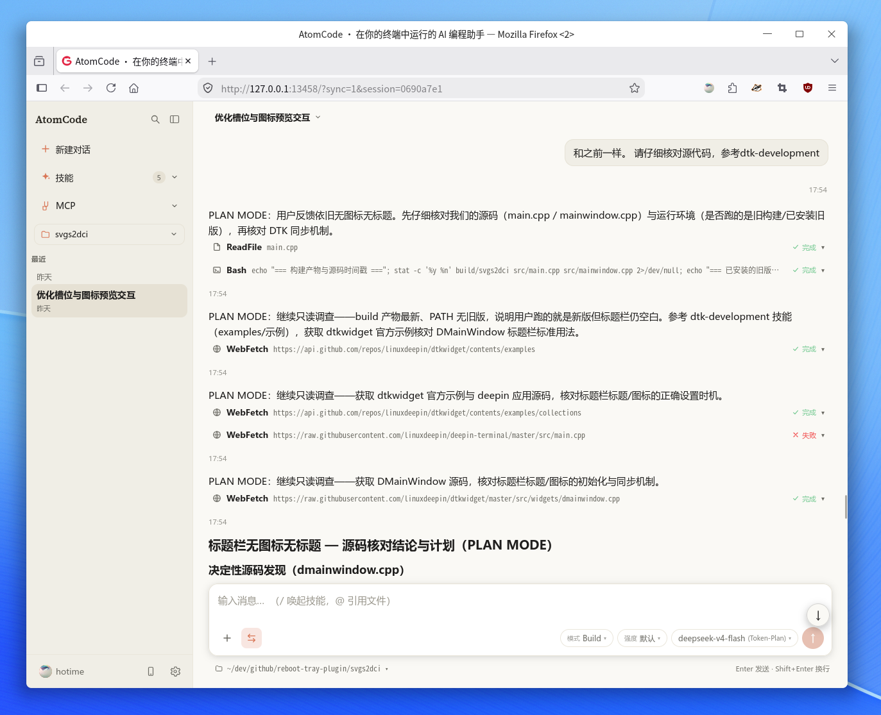Viewport: 881px width, 715px height.
Task: Select conversation 优化槽位与图标预览交互 in sidebar
Action: [x=109, y=301]
